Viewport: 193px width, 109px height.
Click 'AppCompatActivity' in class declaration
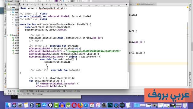click(x=50, y=8)
